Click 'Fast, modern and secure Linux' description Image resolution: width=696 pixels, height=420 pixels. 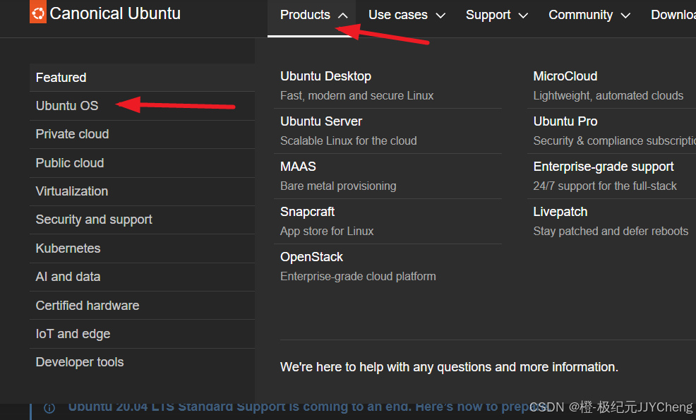pos(357,96)
